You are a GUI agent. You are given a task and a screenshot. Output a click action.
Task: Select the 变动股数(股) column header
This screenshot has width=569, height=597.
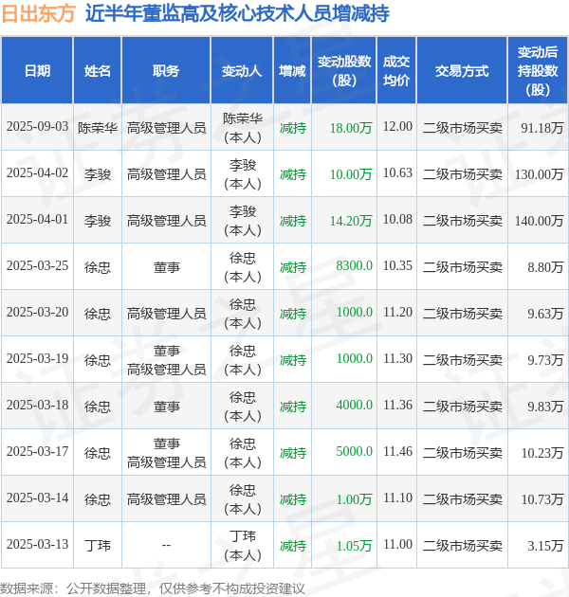344,71
